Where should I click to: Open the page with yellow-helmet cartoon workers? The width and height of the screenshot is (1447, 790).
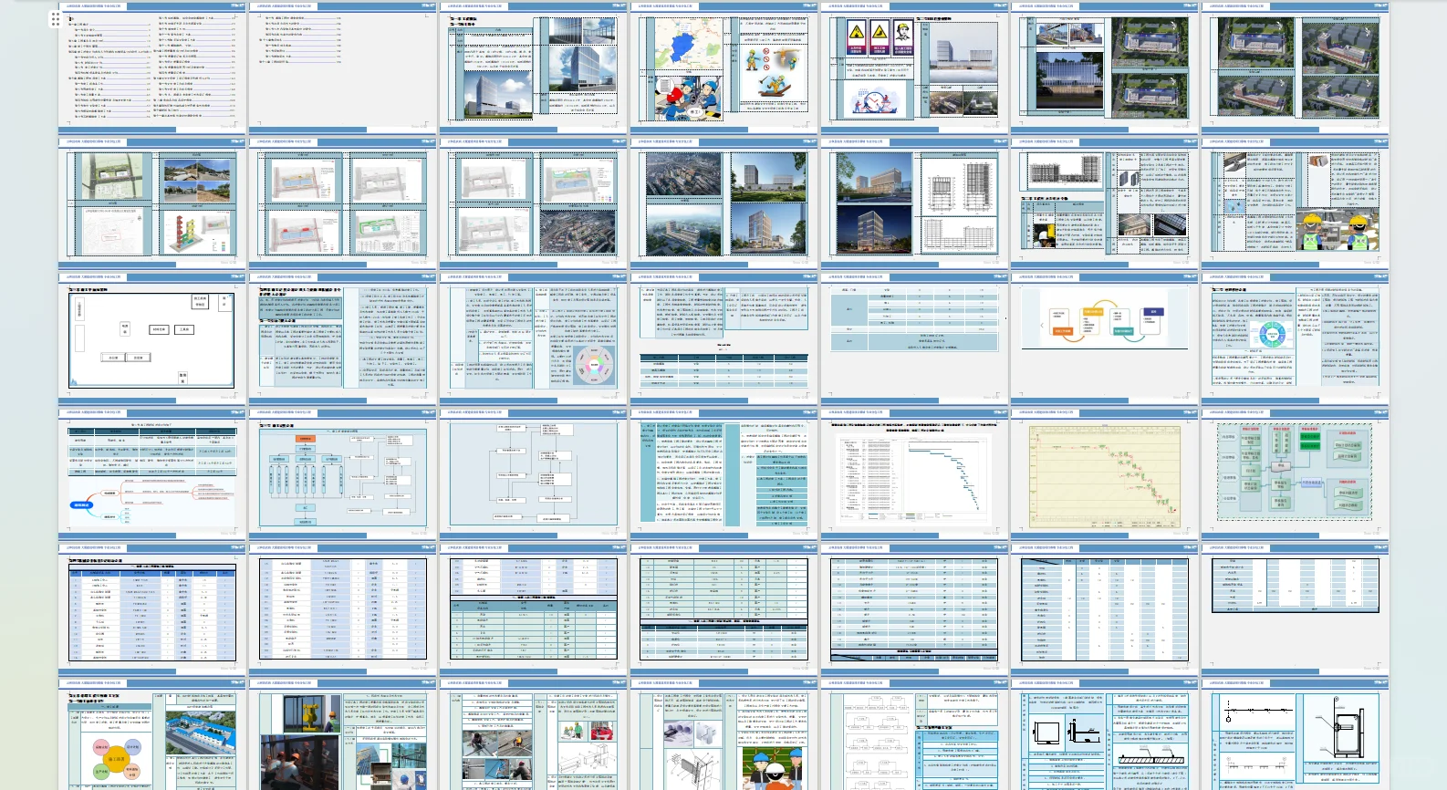1295,203
